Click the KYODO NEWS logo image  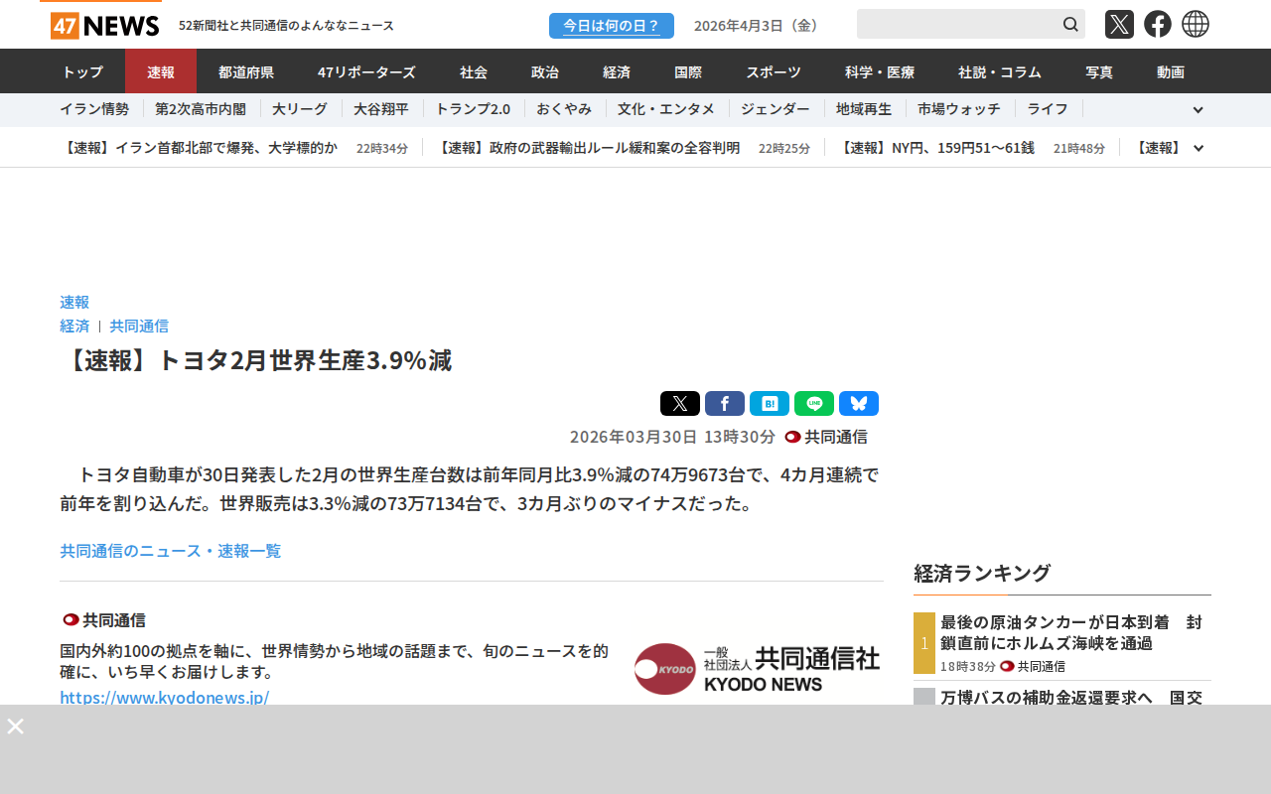[x=757, y=669]
